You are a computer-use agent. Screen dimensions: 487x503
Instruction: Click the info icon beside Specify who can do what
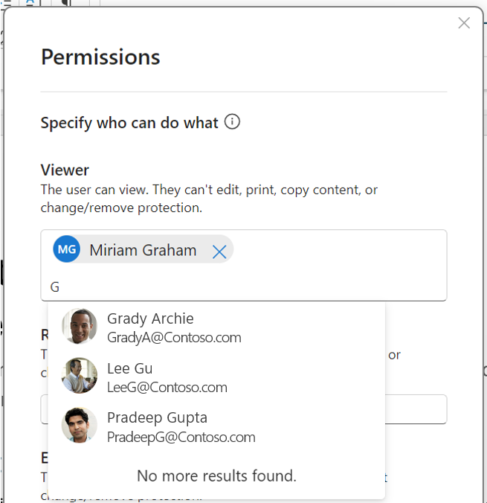[x=232, y=122]
